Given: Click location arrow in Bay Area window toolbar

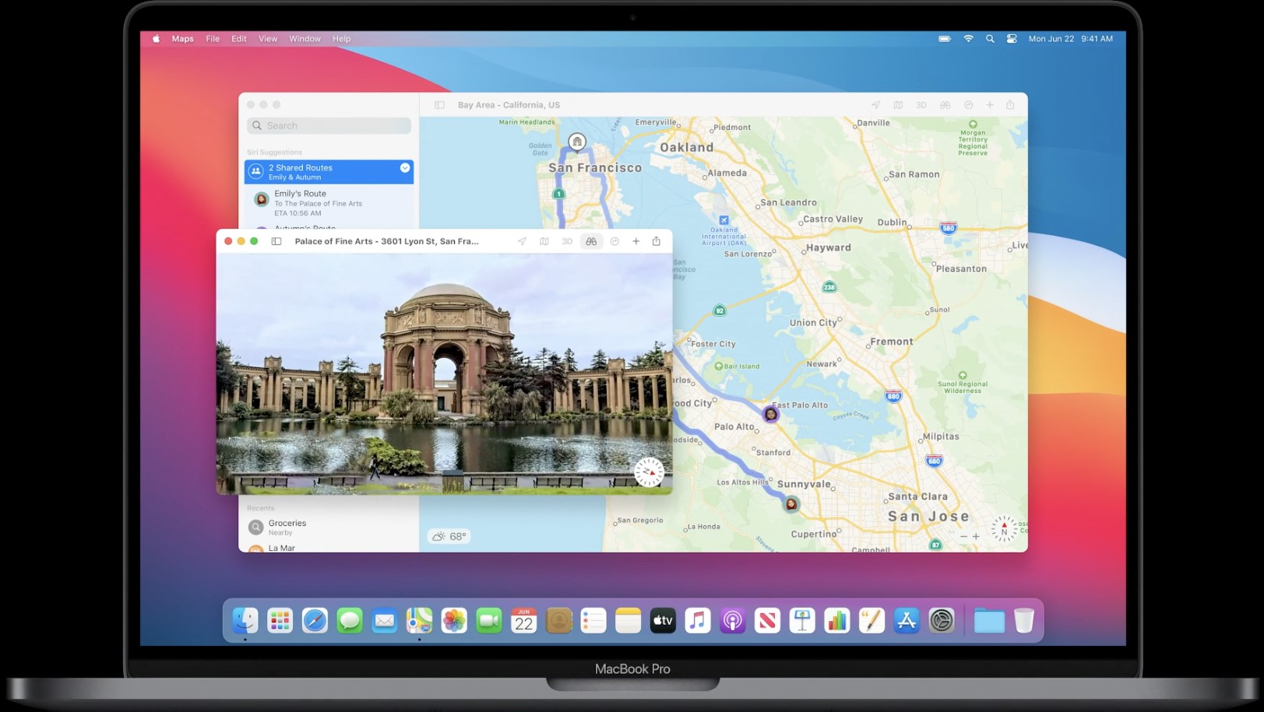Looking at the screenshot, I should [x=875, y=105].
